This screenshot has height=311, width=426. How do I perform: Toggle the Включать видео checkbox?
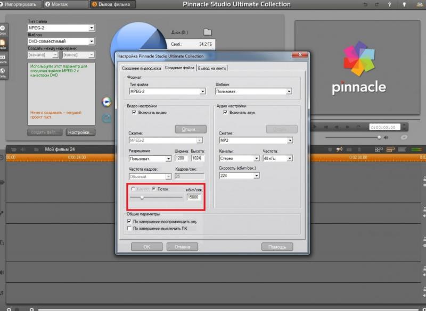point(134,112)
